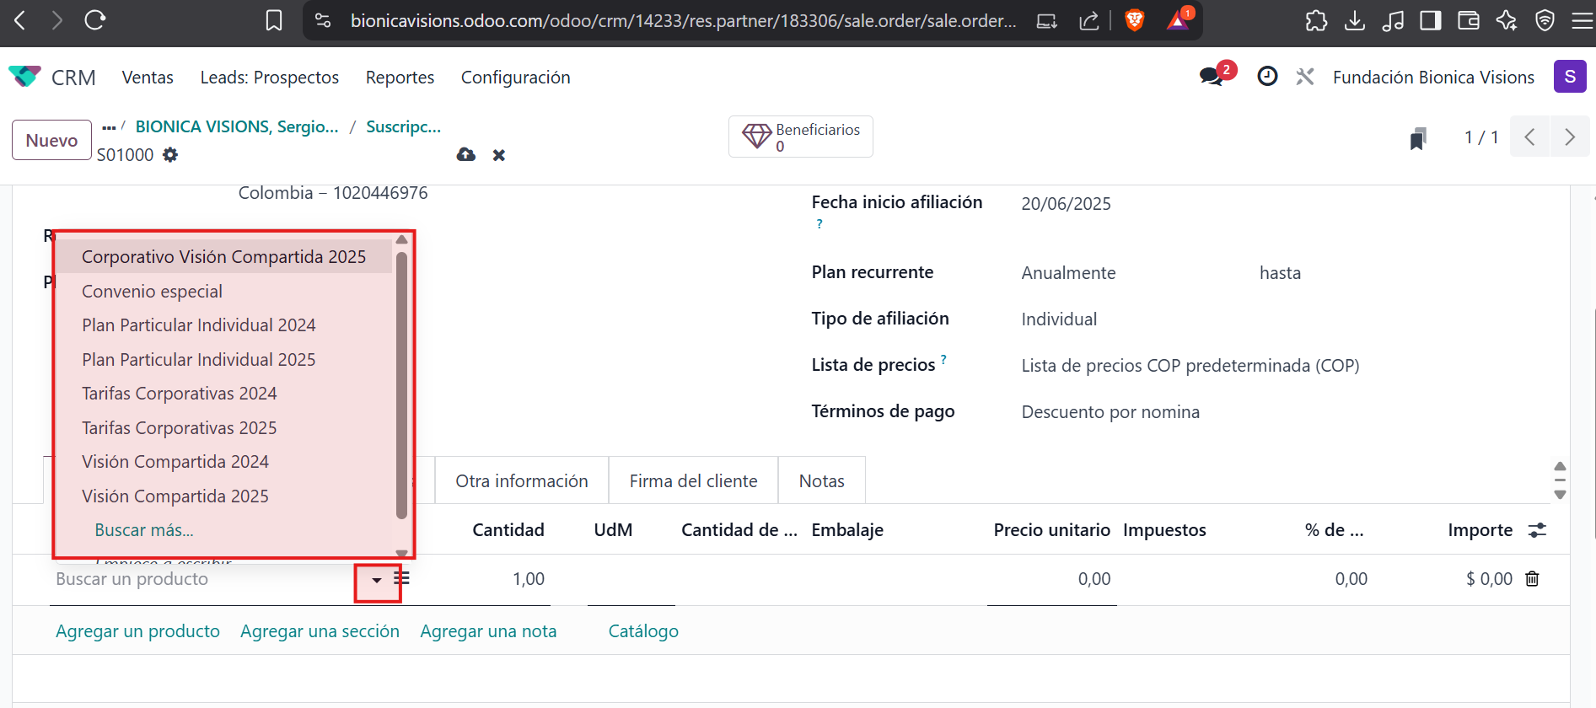1596x708 pixels.
Task: Click the S01000 settings gear icon
Action: (x=170, y=155)
